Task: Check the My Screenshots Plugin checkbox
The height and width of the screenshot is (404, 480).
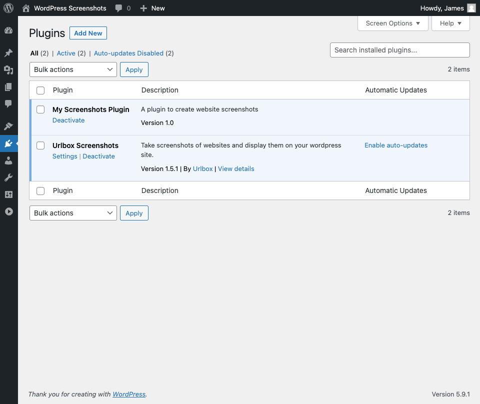Action: point(40,109)
